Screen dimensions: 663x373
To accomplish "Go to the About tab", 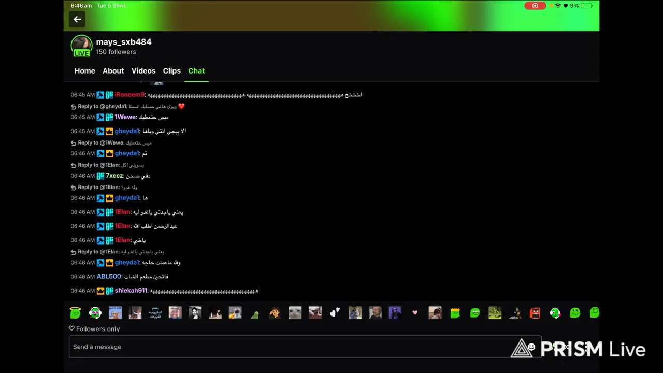I will coord(113,71).
